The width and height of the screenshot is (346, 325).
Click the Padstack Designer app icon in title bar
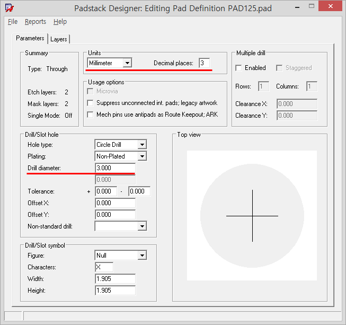[x=9, y=8]
